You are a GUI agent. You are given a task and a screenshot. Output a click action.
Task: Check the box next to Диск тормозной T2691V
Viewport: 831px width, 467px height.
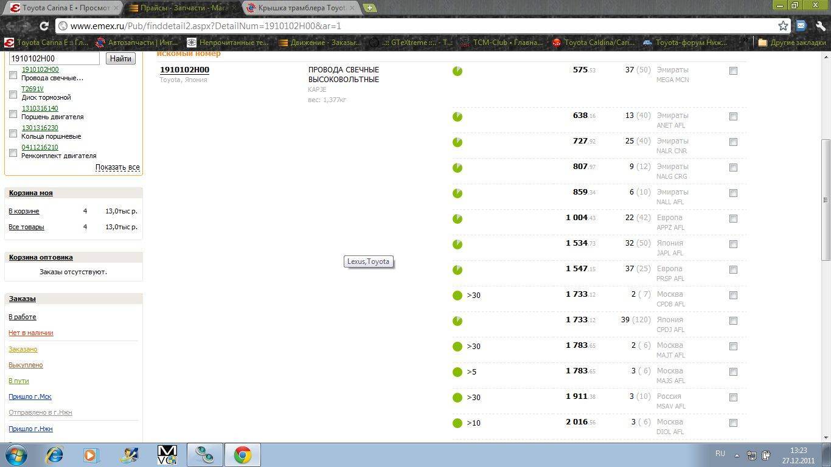point(13,94)
